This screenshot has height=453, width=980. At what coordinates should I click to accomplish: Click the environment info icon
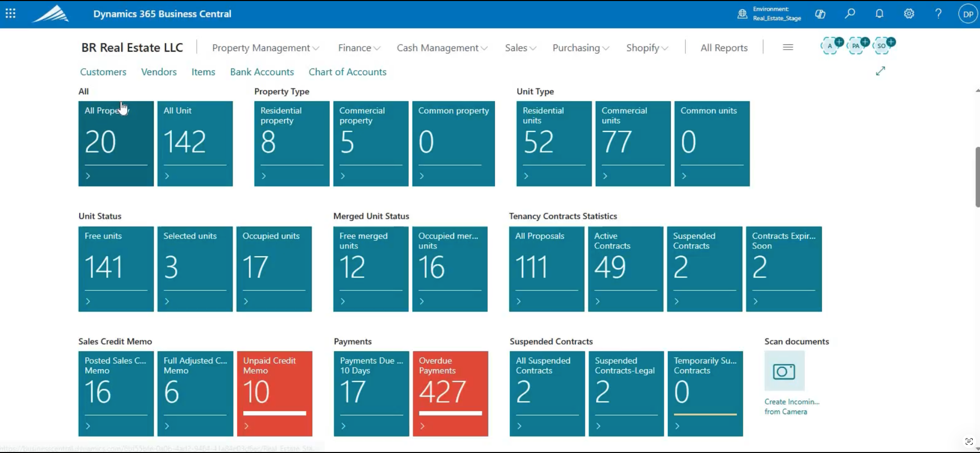[742, 14]
